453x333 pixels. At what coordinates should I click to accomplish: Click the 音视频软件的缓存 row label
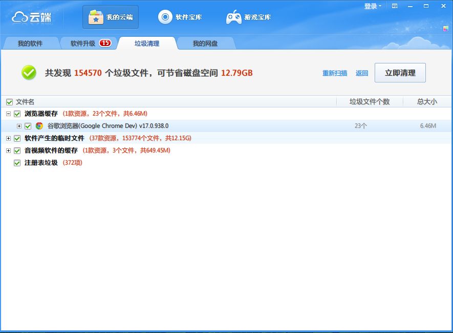click(x=51, y=150)
